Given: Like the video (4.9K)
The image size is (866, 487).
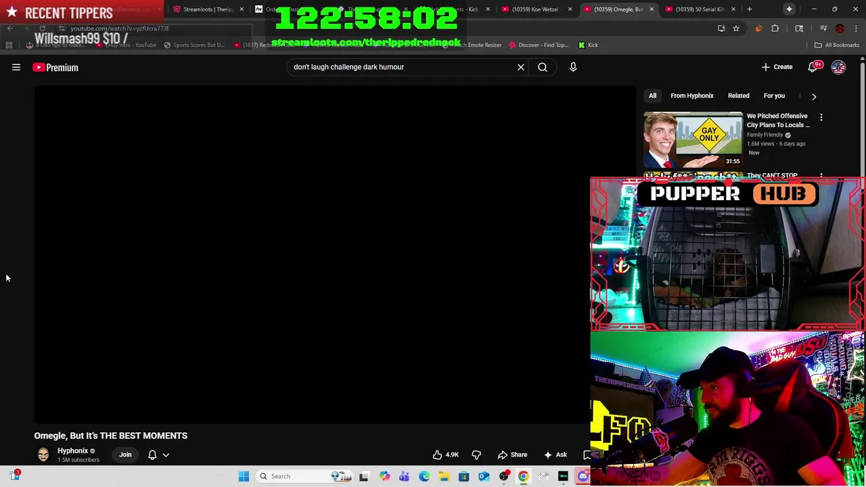Looking at the screenshot, I should (x=446, y=455).
